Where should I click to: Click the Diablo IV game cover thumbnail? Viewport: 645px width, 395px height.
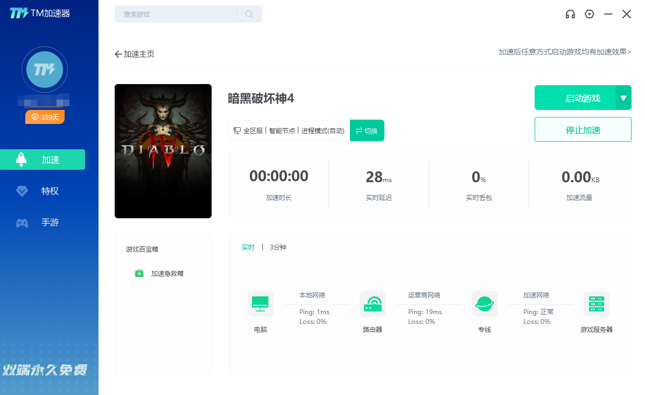click(163, 151)
